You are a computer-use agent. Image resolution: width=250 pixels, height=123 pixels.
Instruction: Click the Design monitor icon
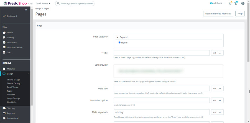[x=4, y=74]
